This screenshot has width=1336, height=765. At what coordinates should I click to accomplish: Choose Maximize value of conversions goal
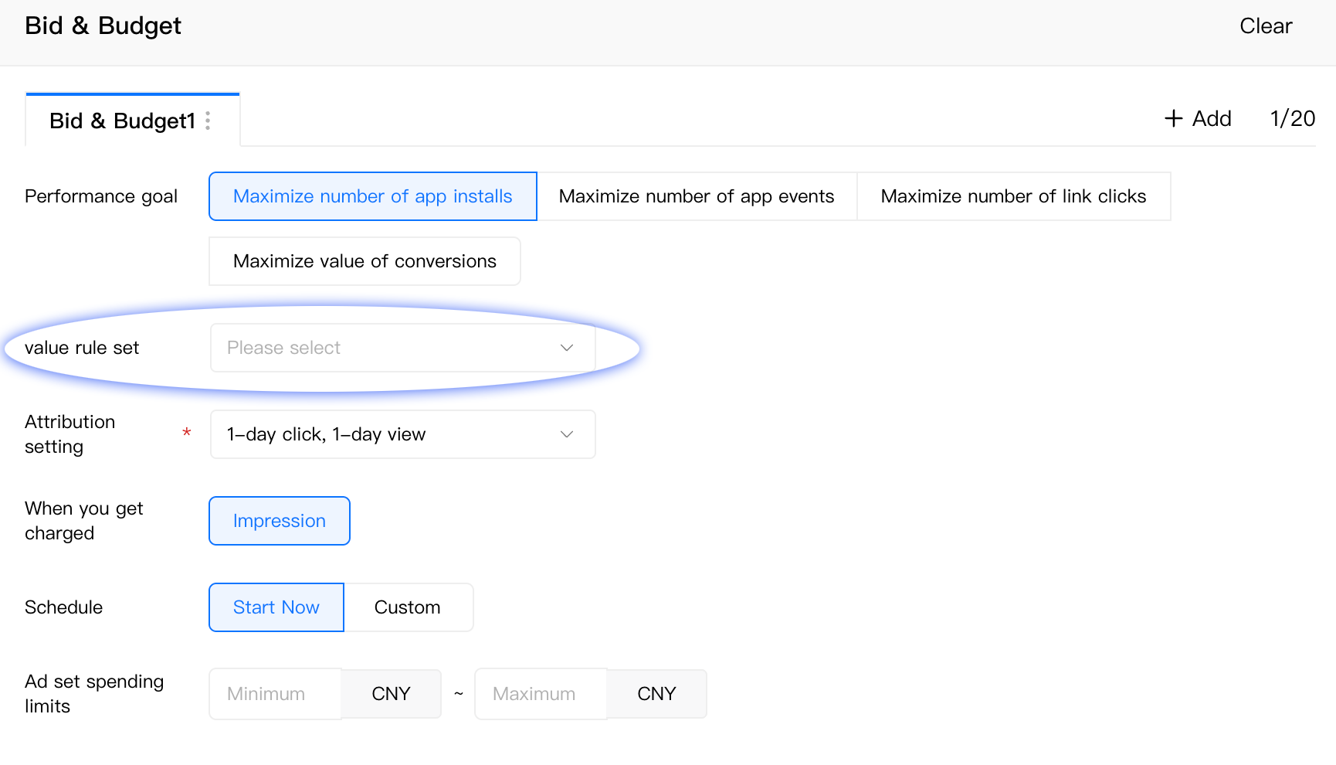(x=365, y=261)
